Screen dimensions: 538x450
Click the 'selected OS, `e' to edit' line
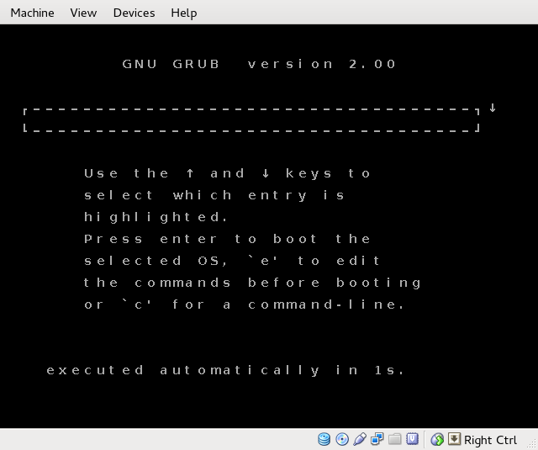click(232, 261)
